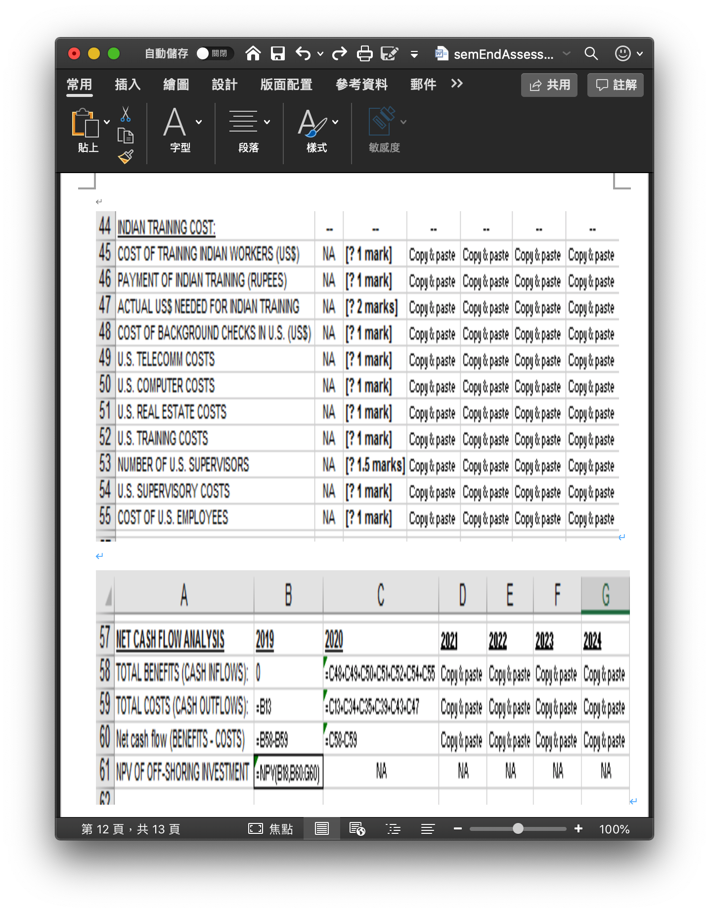Click the 敏感度 (Sensitivity) icon

click(x=382, y=121)
